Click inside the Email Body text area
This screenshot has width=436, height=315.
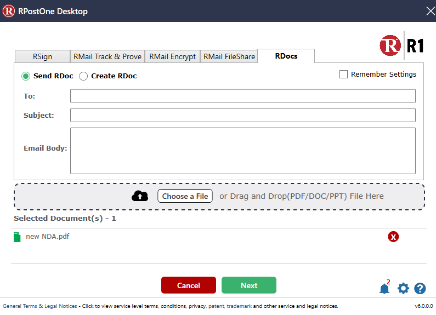[x=243, y=151]
